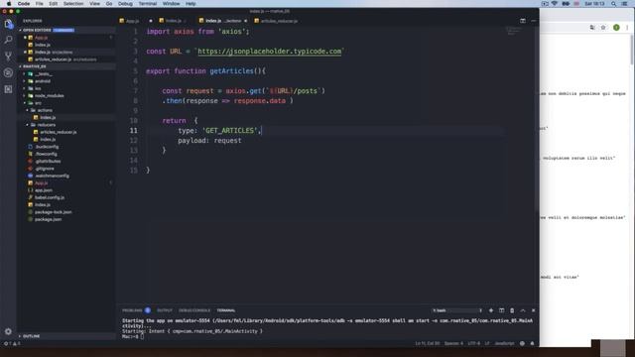Click the editor minimap preview
Screen dimensions: 635x357
pos(514,31)
